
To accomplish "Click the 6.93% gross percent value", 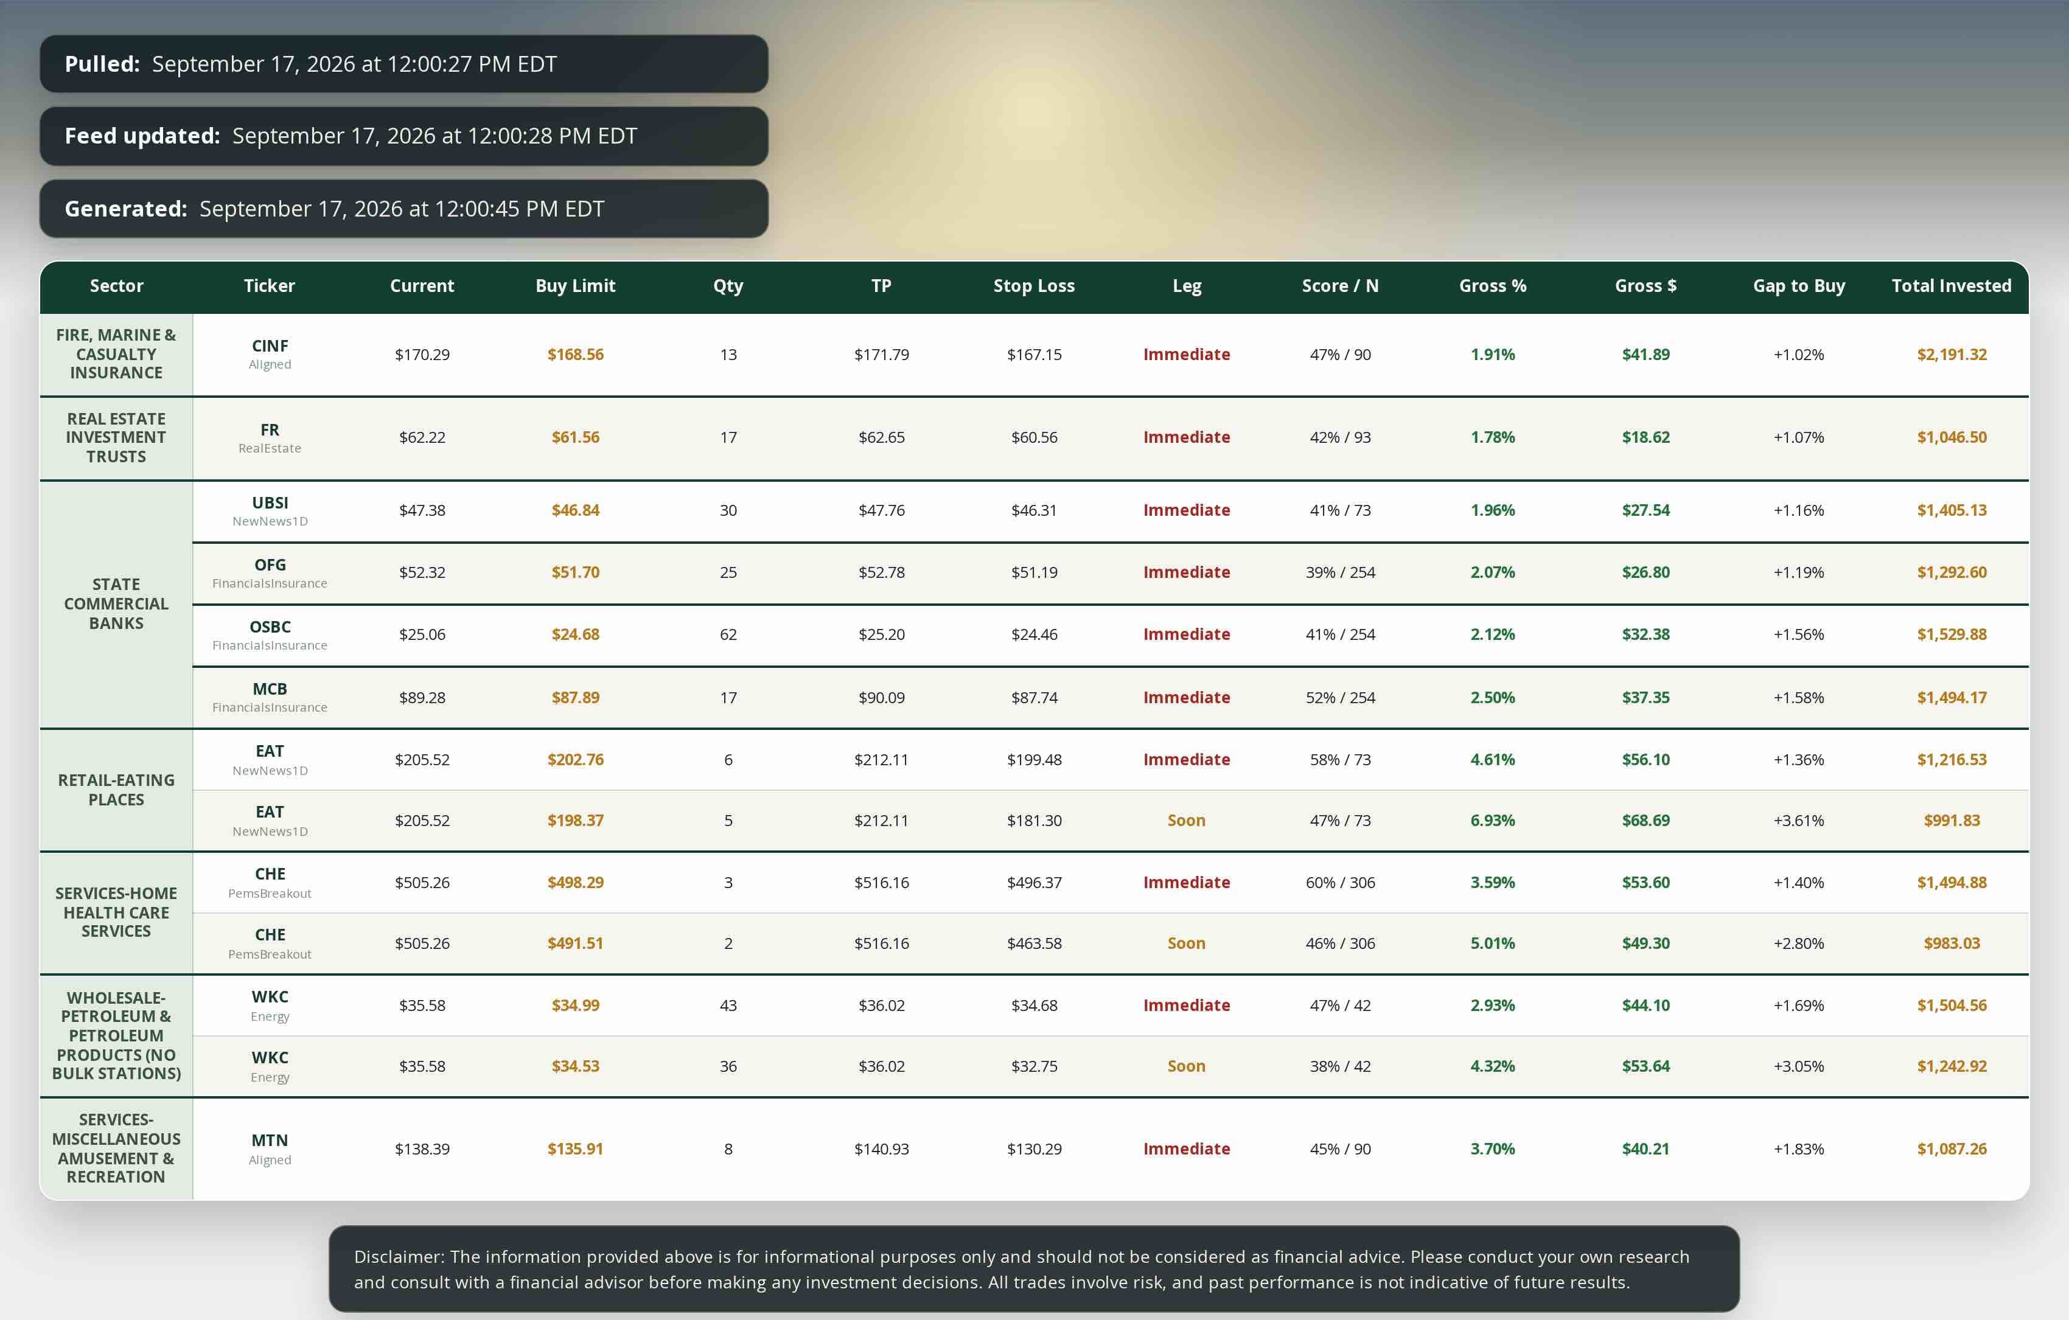I will click(x=1493, y=820).
